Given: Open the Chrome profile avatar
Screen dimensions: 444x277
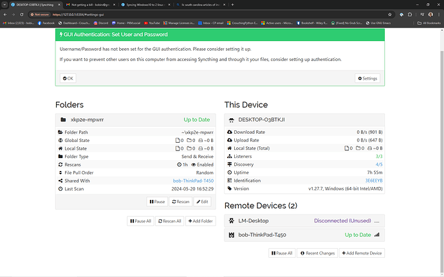Looking at the screenshot, I should pyautogui.click(x=430, y=14).
